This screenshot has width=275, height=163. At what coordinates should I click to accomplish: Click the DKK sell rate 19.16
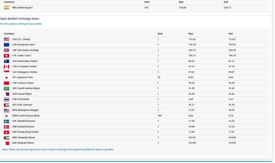click(231, 127)
